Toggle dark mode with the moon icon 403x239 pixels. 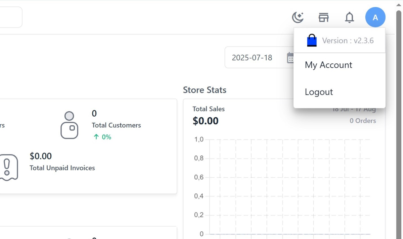(x=298, y=17)
